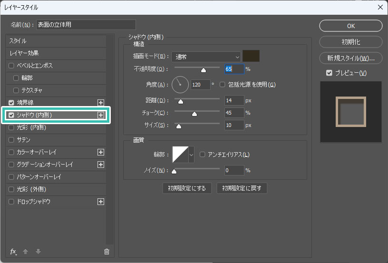
Task: Click the 不透明度 value field showing 65
Action: [234, 69]
